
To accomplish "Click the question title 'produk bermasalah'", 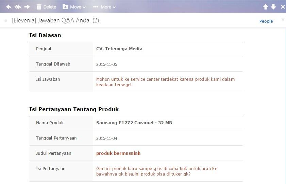I will pos(118,153).
